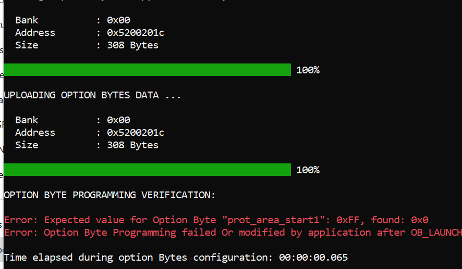Click bank value 0x00 under the UPLOADING heading

[118, 120]
